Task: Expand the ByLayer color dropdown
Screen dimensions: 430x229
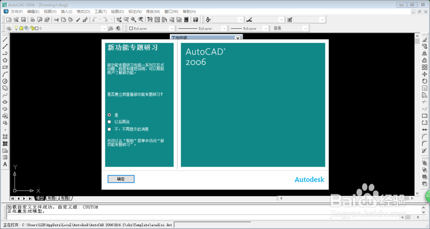Action: coord(172,28)
